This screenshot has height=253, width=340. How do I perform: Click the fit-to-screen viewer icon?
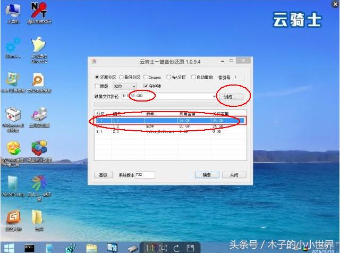pos(163,248)
